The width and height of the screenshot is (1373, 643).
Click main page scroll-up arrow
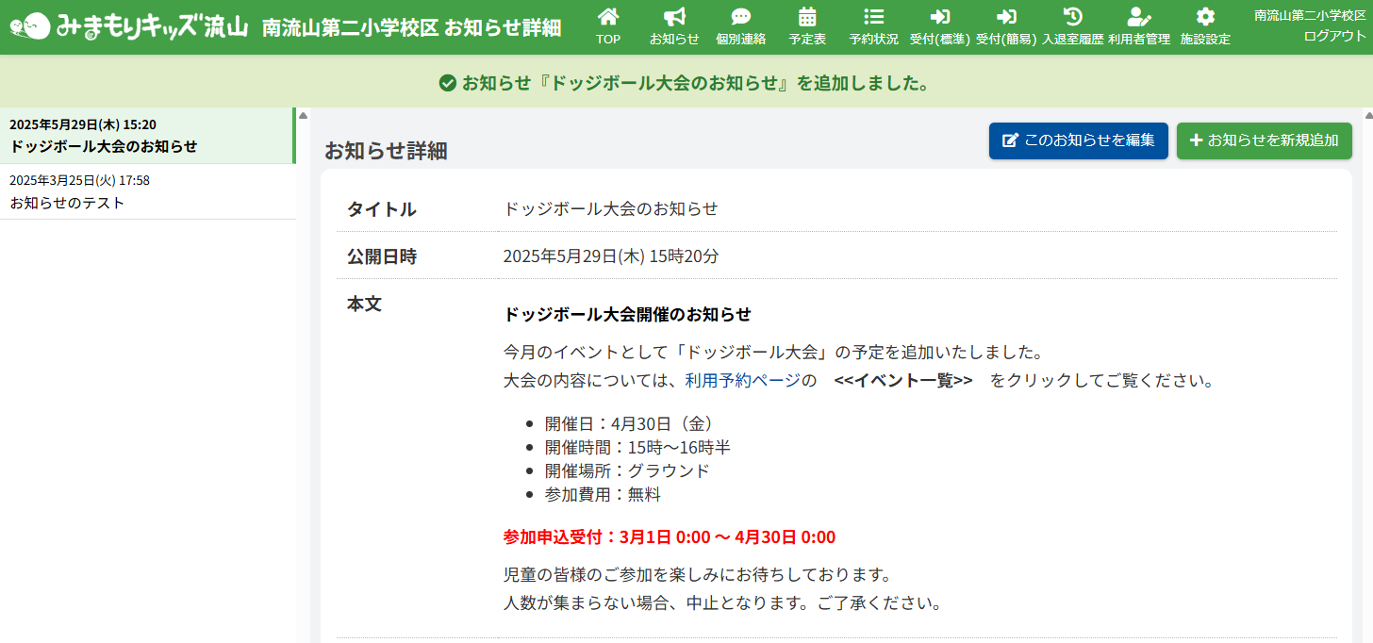point(1368,116)
